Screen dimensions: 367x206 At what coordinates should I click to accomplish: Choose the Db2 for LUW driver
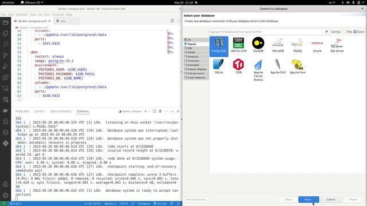[x=239, y=45]
